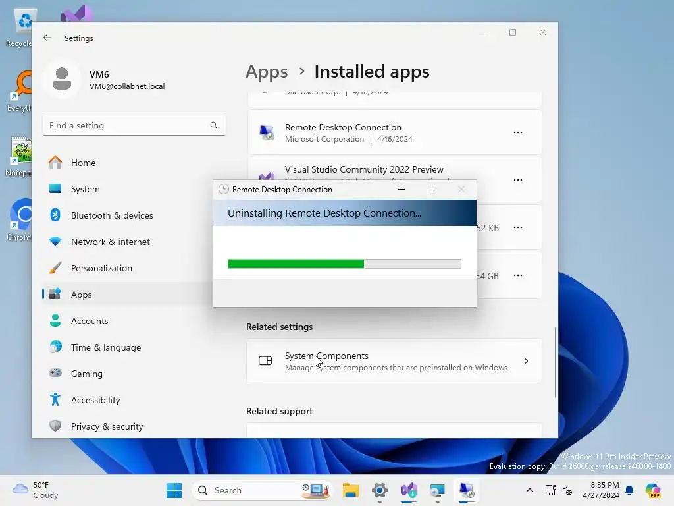The width and height of the screenshot is (674, 506).
Task: Open the Windows Start menu
Action: click(174, 490)
